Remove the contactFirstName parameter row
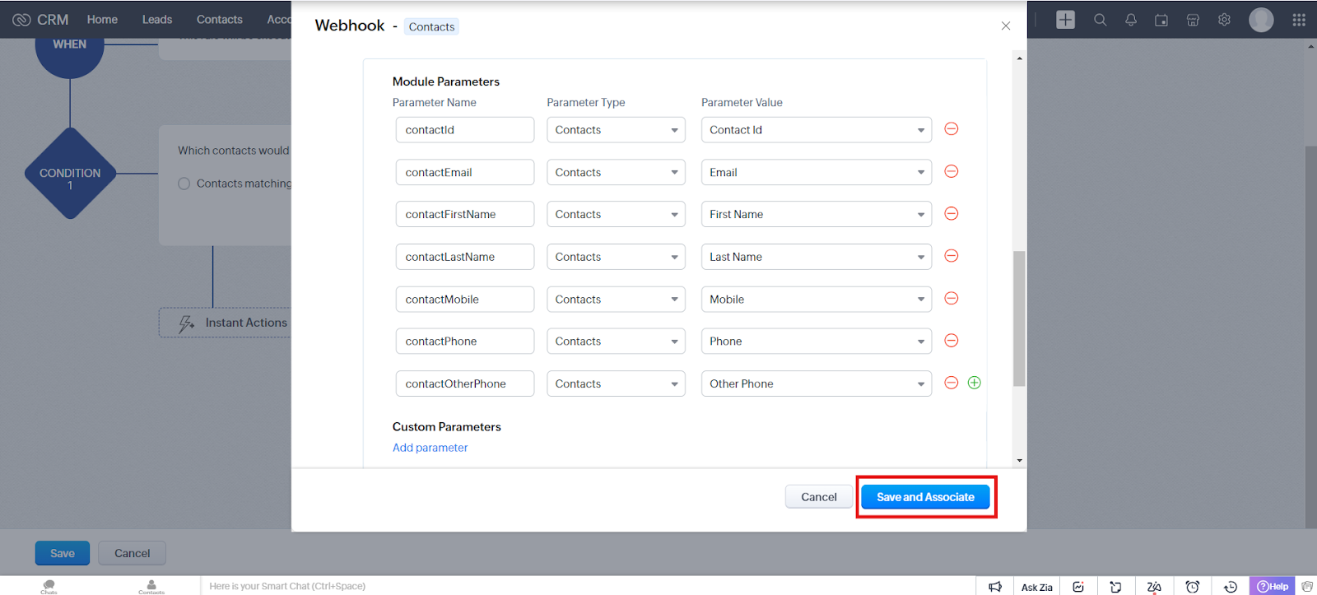 [951, 214]
